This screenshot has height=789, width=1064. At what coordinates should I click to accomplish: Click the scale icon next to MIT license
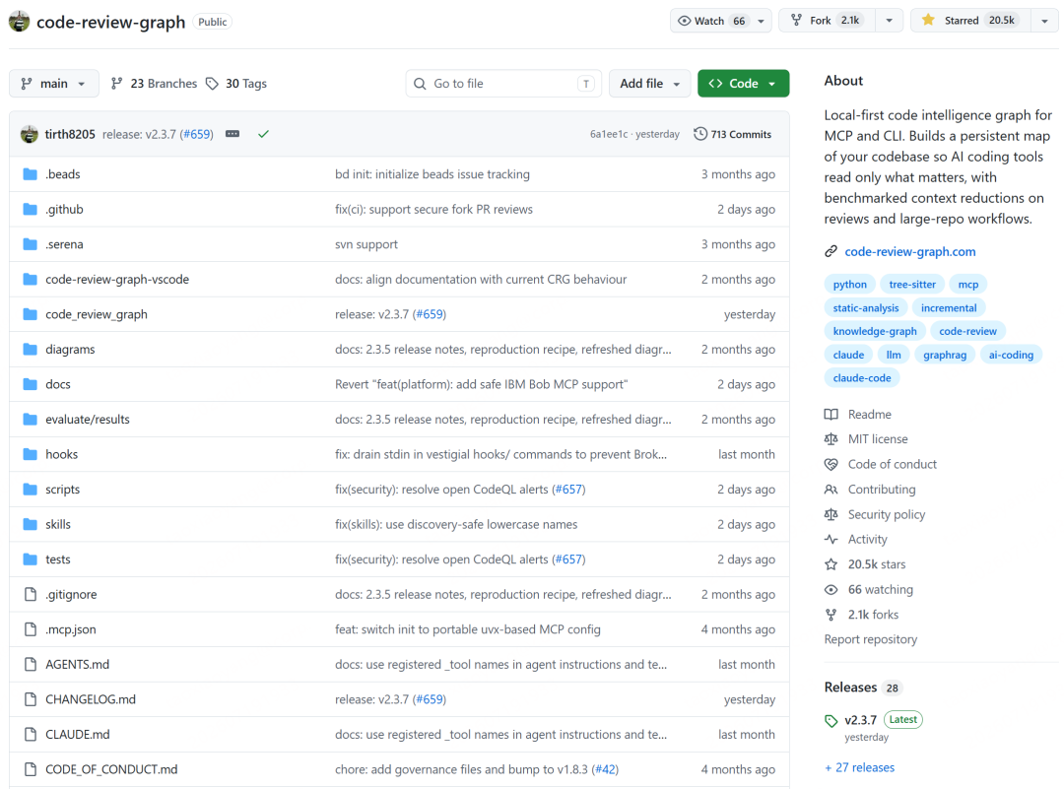point(831,439)
